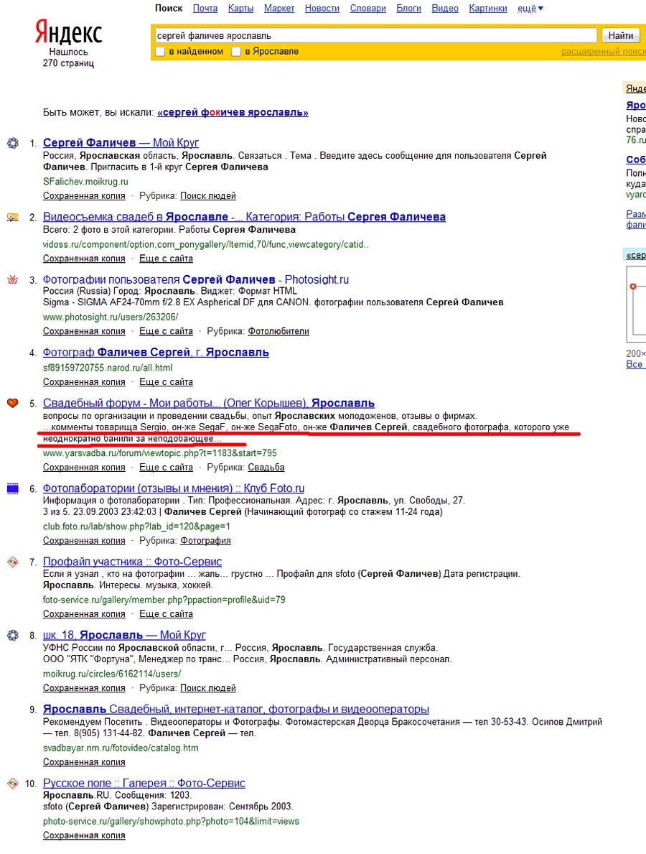
Task: Click suggestion «сергей фокичев ярославль»
Action: pos(233,112)
